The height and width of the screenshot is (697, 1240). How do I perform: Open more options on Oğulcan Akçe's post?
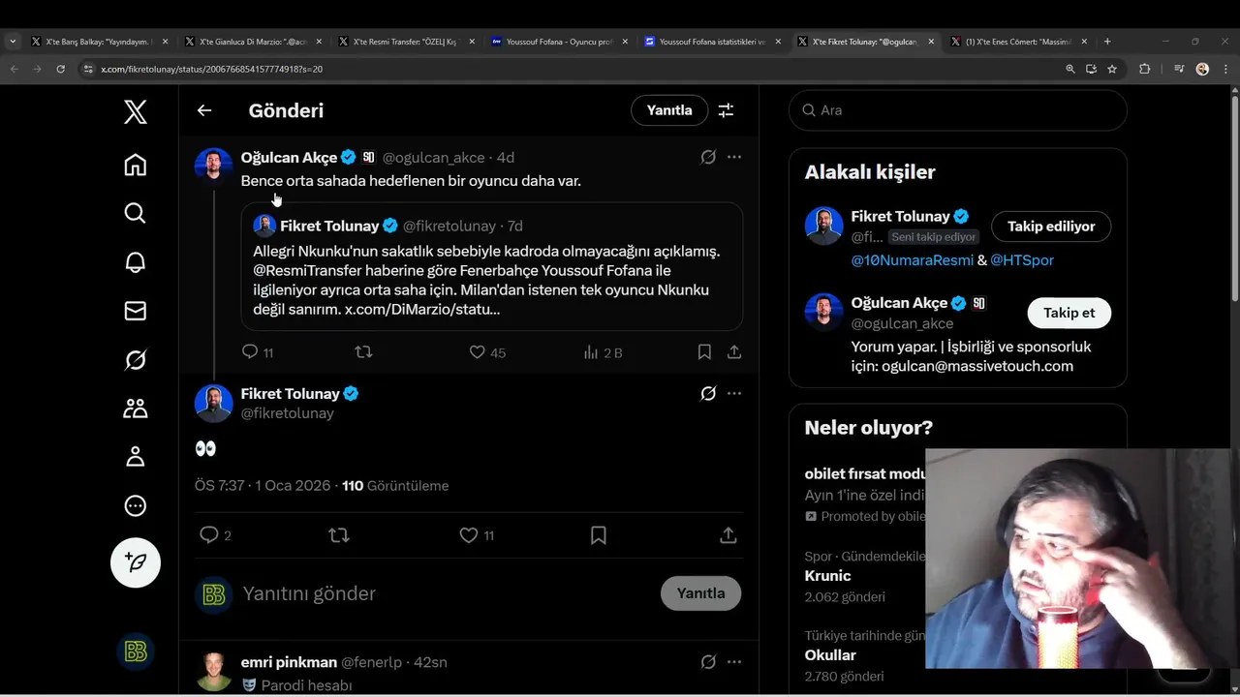coord(734,157)
